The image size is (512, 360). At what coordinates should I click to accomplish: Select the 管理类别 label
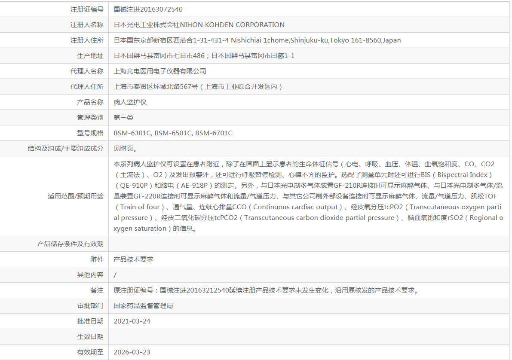[90, 118]
